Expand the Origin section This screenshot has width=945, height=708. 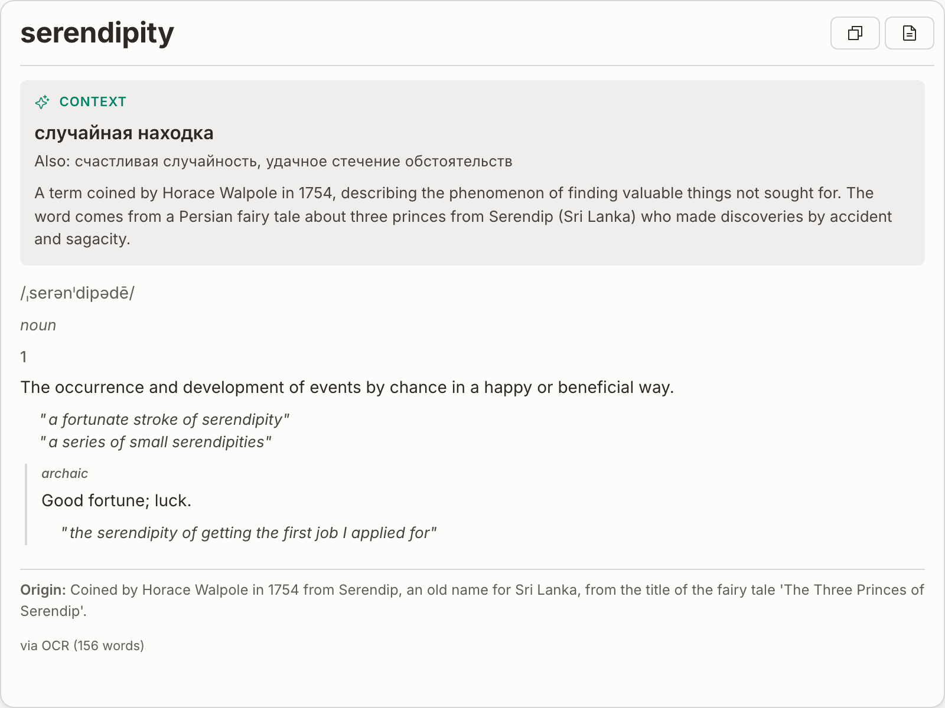click(41, 589)
